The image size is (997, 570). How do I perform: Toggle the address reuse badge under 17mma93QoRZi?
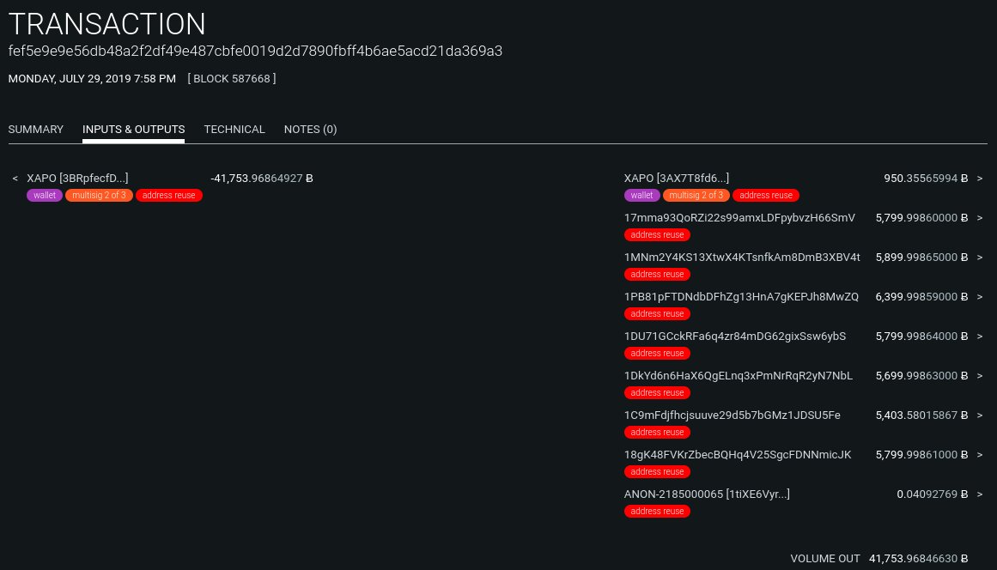[657, 234]
